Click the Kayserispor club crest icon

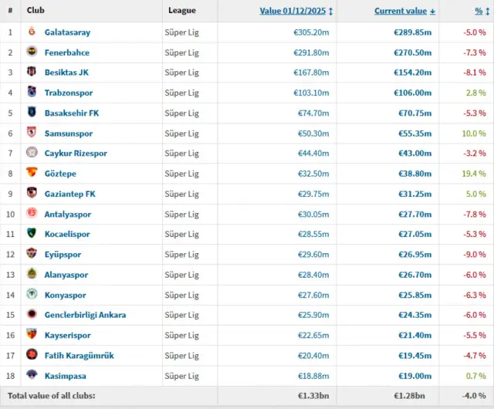32,335
